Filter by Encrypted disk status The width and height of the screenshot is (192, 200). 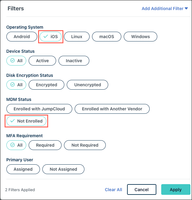46,85
